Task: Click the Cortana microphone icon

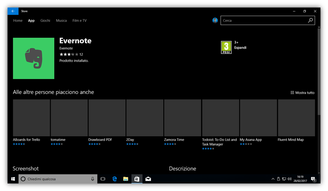Action: 93,179
